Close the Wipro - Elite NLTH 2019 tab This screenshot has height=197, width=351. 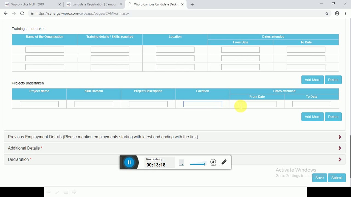(x=60, y=4)
